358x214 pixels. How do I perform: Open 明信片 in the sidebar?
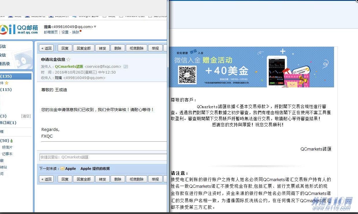[7, 147]
